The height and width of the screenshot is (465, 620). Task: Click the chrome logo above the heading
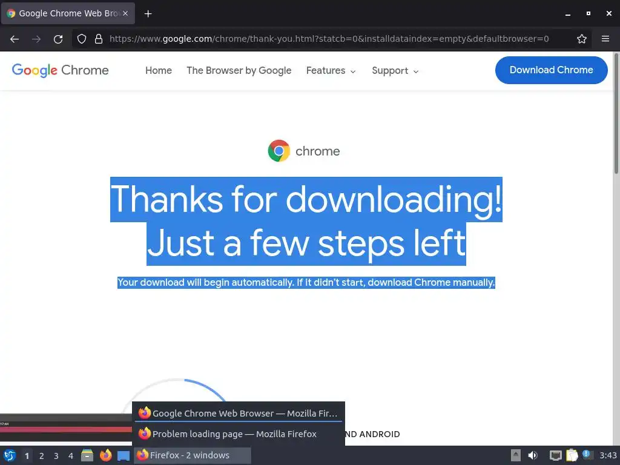[x=304, y=151]
